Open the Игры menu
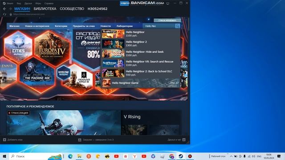285x160 pixels. [38, 3]
